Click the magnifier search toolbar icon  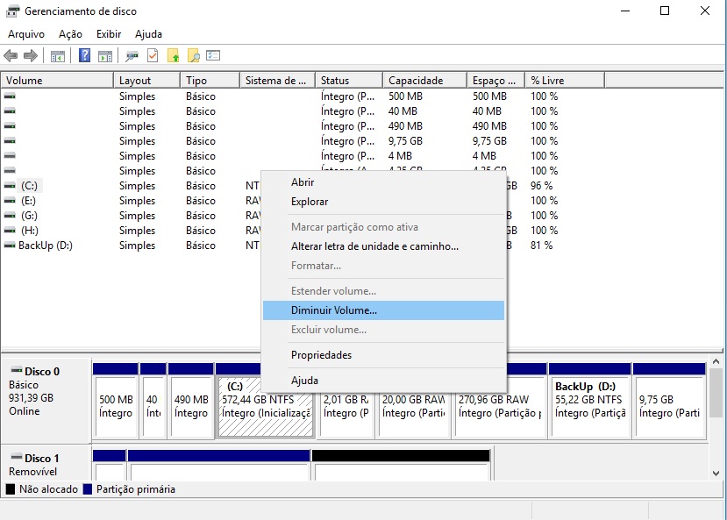click(194, 56)
